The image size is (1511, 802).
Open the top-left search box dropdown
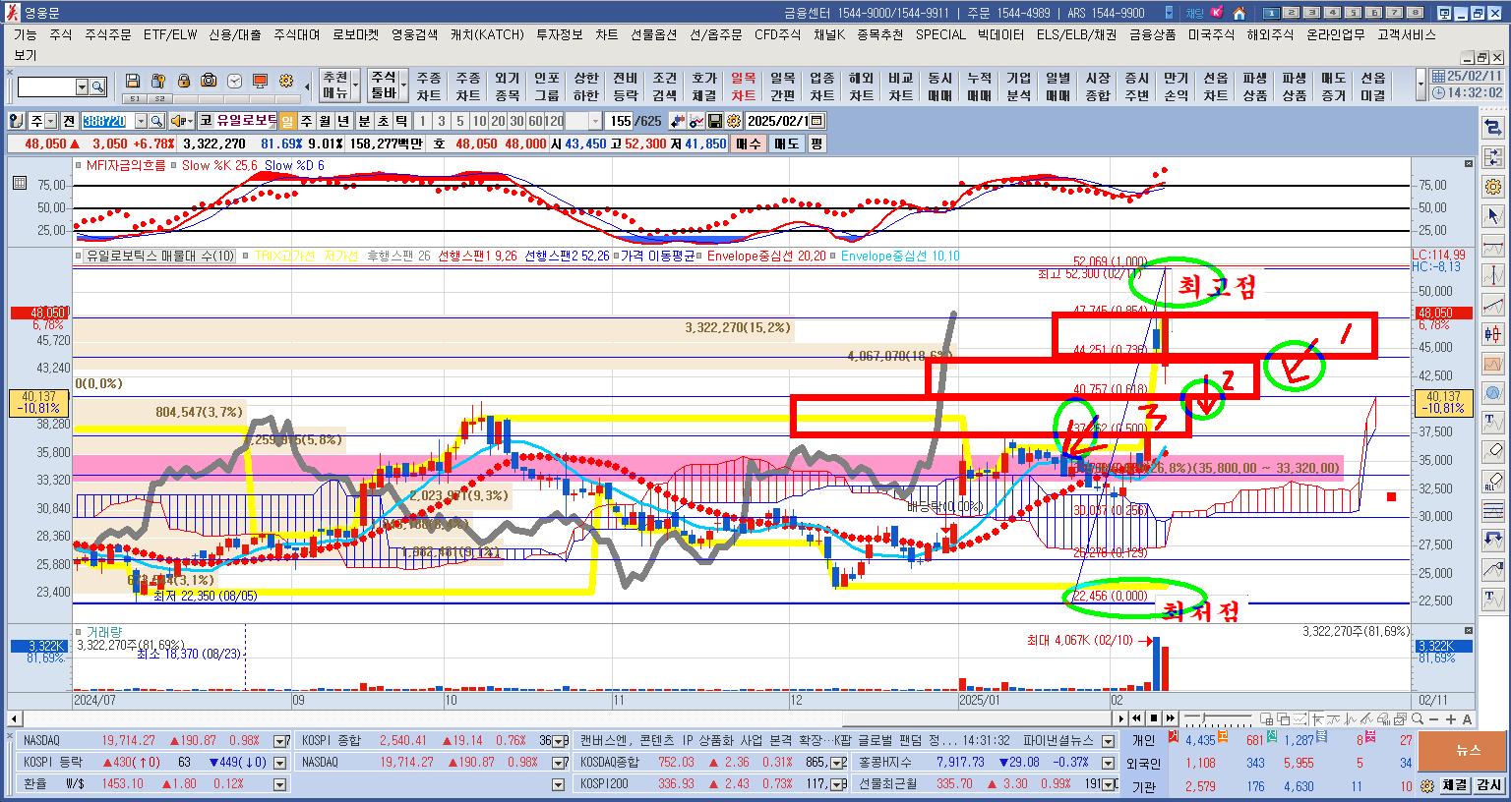pyautogui.click(x=82, y=86)
